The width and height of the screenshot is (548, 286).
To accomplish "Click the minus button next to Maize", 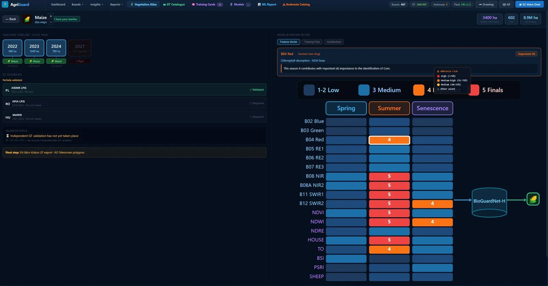I will 51,22.
